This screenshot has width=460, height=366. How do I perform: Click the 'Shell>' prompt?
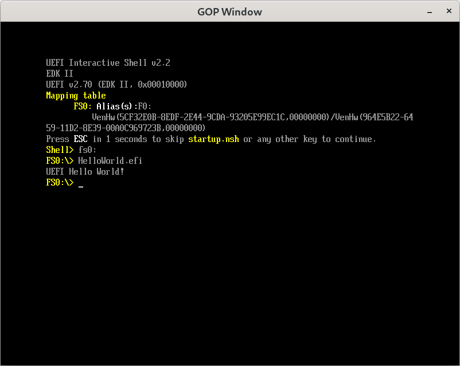(x=60, y=149)
